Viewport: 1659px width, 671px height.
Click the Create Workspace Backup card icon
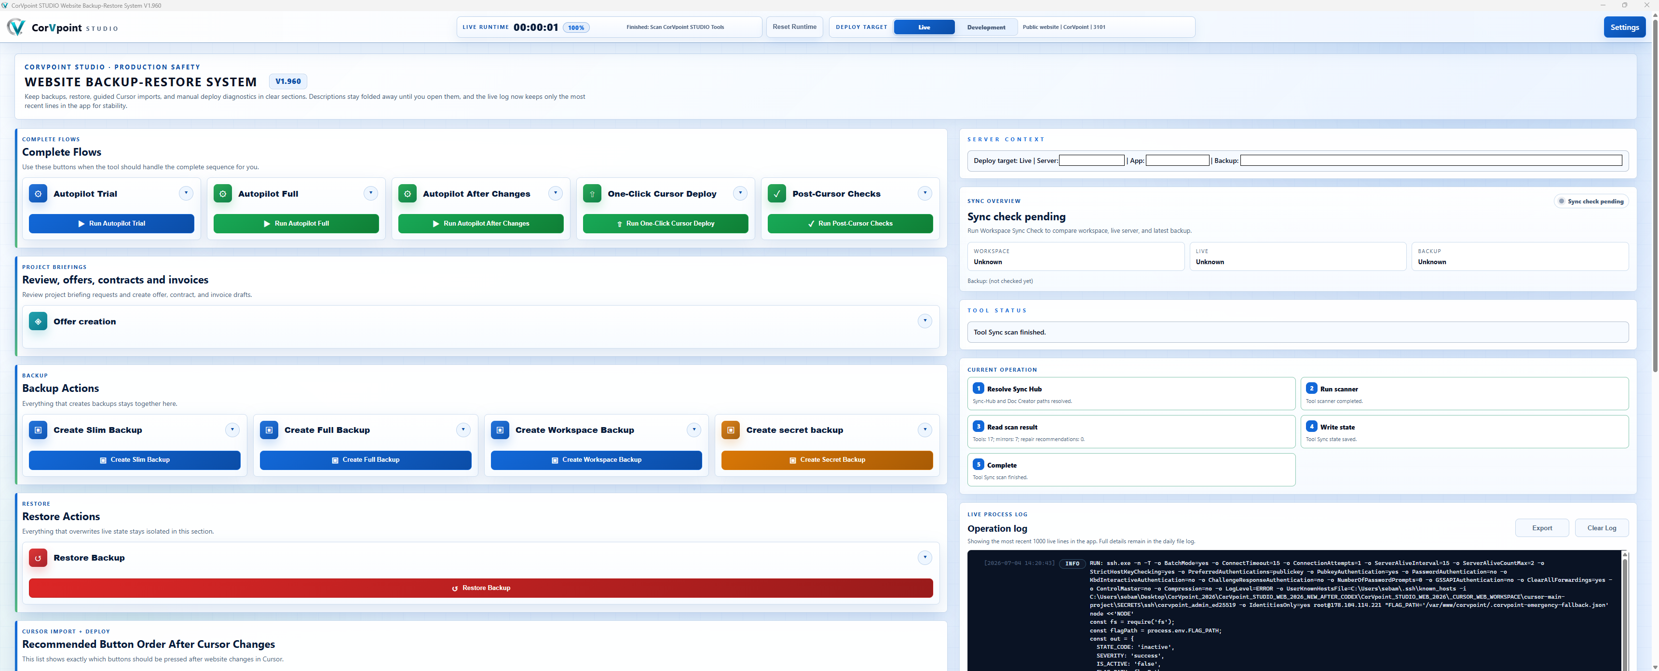pyautogui.click(x=500, y=430)
